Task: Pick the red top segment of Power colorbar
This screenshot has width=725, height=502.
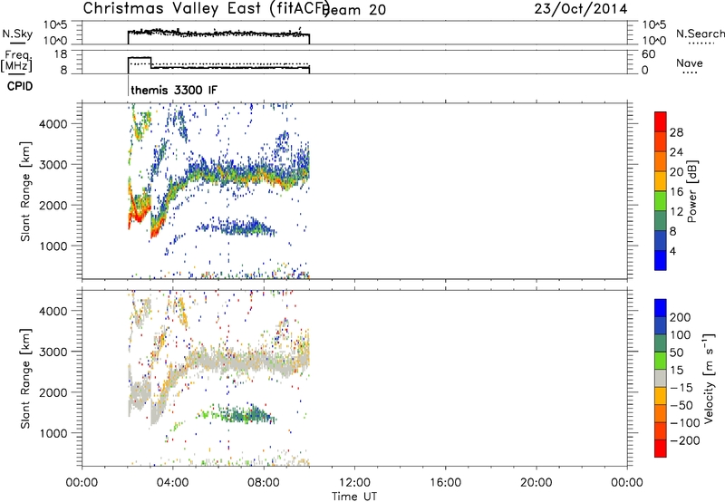Action: click(x=661, y=121)
